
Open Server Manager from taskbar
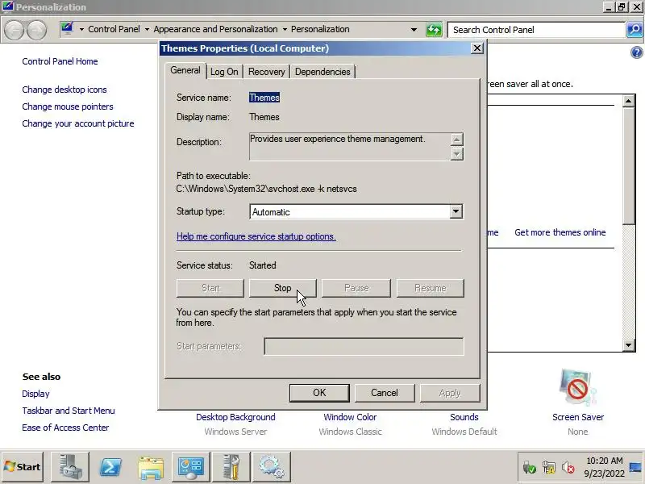pos(70,467)
